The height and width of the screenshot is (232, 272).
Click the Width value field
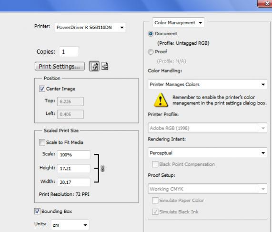(74, 182)
